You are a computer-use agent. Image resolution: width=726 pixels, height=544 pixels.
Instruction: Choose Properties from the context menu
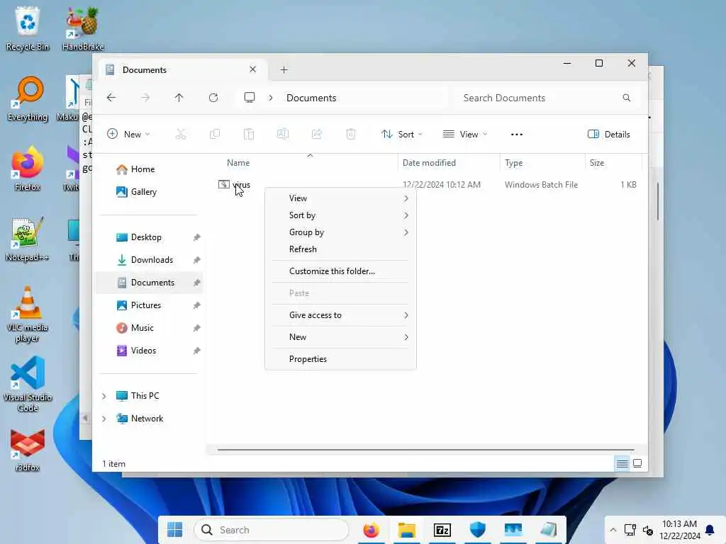[x=341, y=359]
